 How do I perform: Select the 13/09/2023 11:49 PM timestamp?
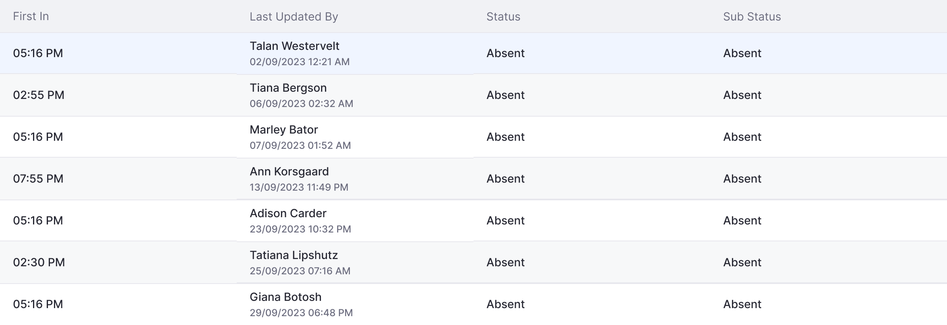point(299,187)
